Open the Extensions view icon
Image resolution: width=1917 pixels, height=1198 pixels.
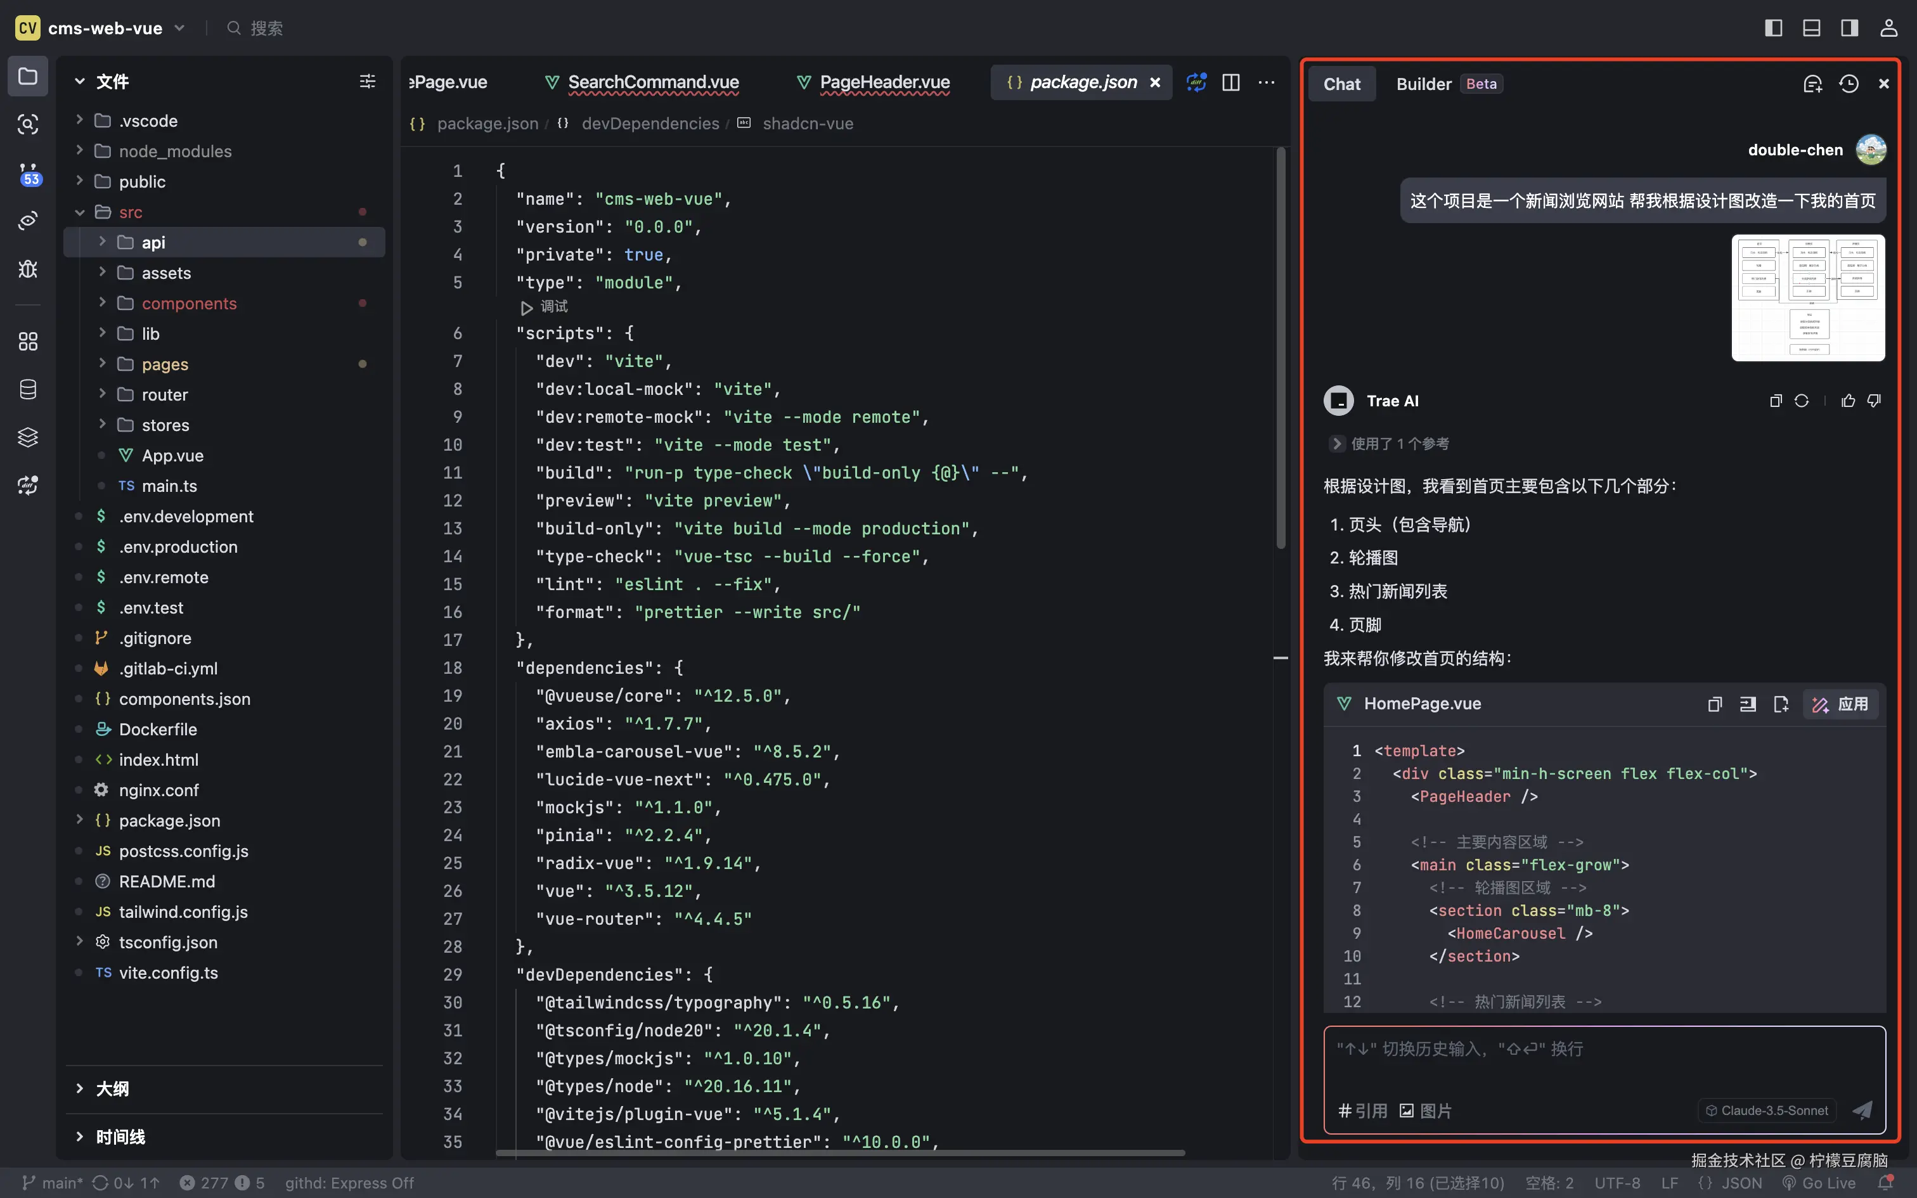pos(28,342)
